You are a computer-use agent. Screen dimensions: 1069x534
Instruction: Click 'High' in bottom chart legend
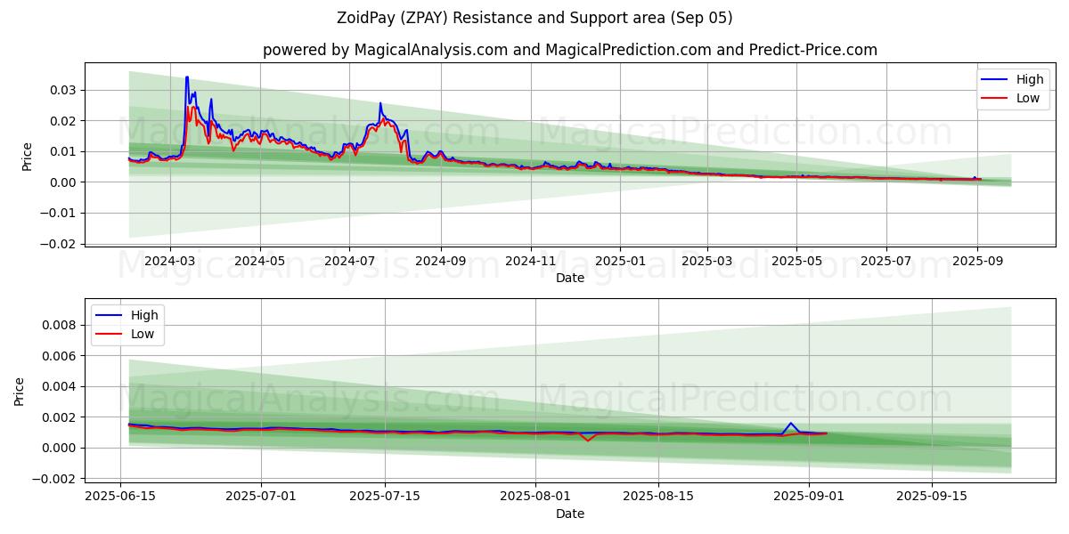(144, 315)
